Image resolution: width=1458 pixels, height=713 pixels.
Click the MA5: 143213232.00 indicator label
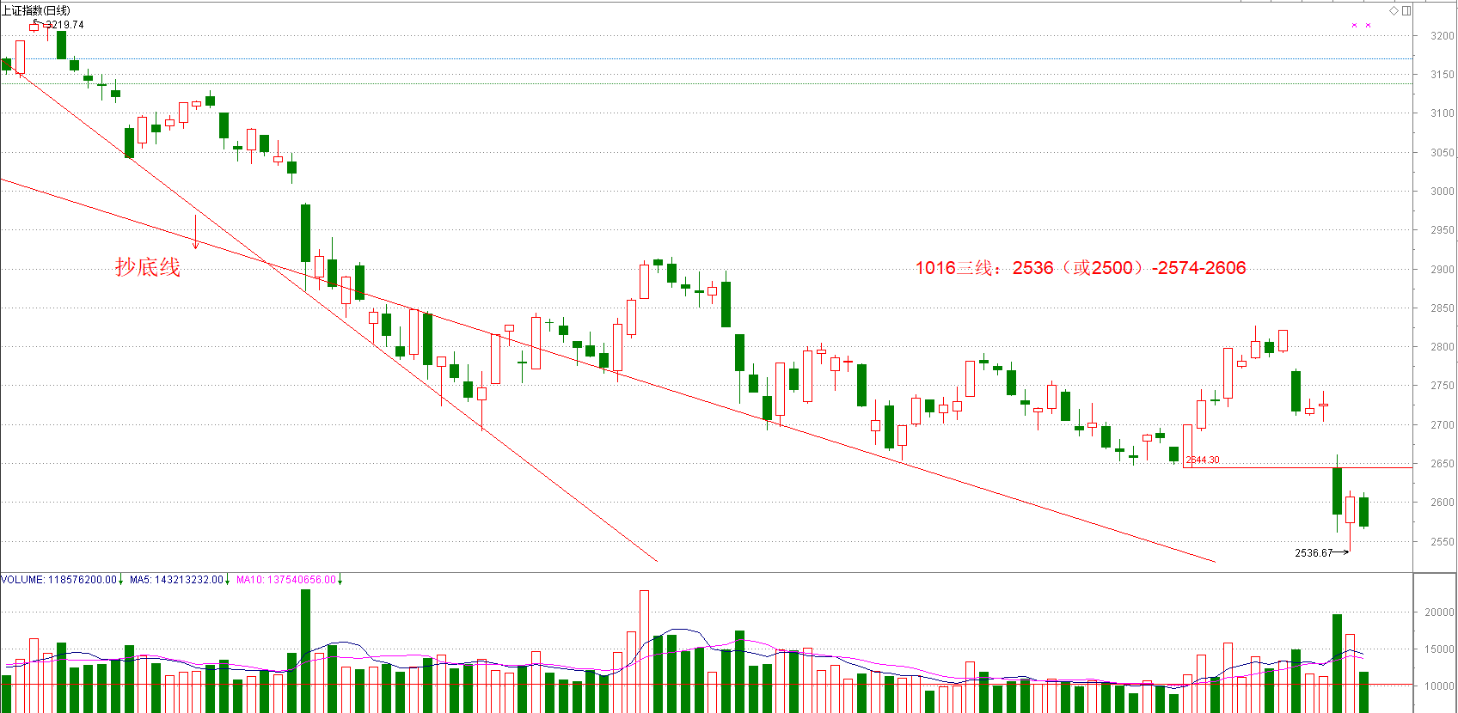(176, 580)
